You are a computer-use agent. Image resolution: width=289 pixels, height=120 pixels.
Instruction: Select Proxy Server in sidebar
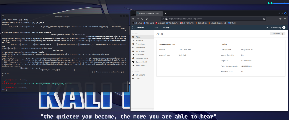tap(141, 44)
